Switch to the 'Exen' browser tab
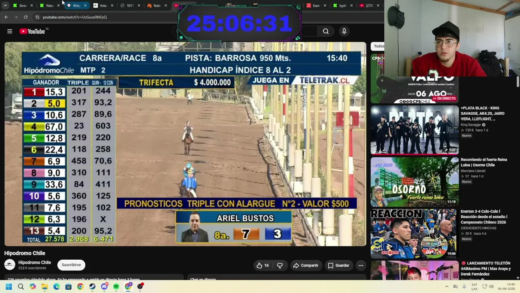The width and height of the screenshot is (520, 293). [x=316, y=6]
